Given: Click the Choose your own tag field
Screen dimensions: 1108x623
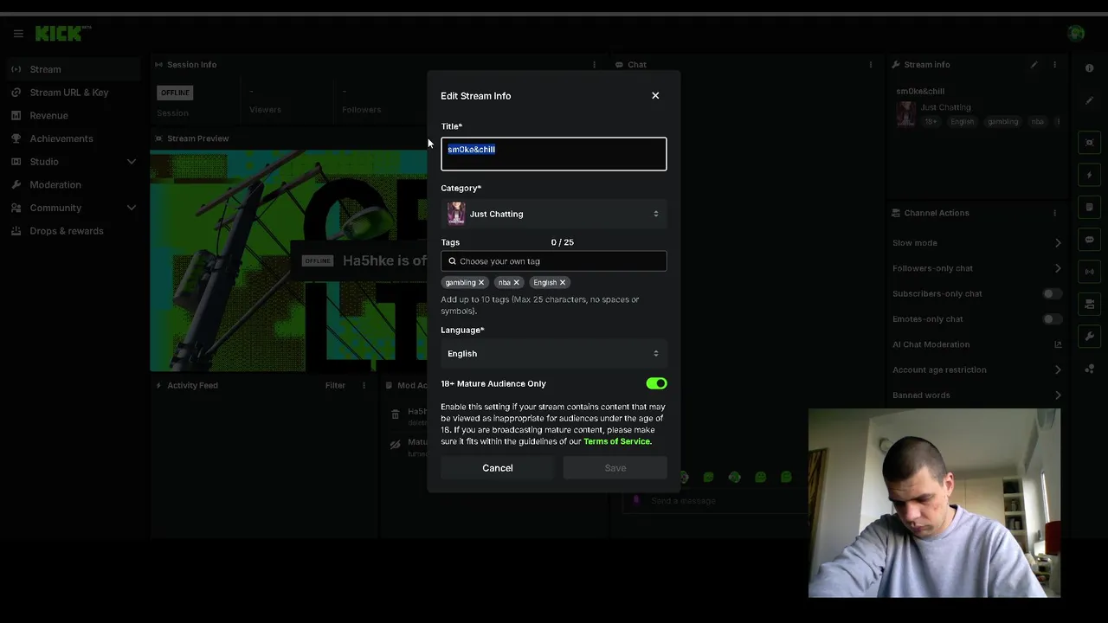Looking at the screenshot, I should click(x=554, y=261).
